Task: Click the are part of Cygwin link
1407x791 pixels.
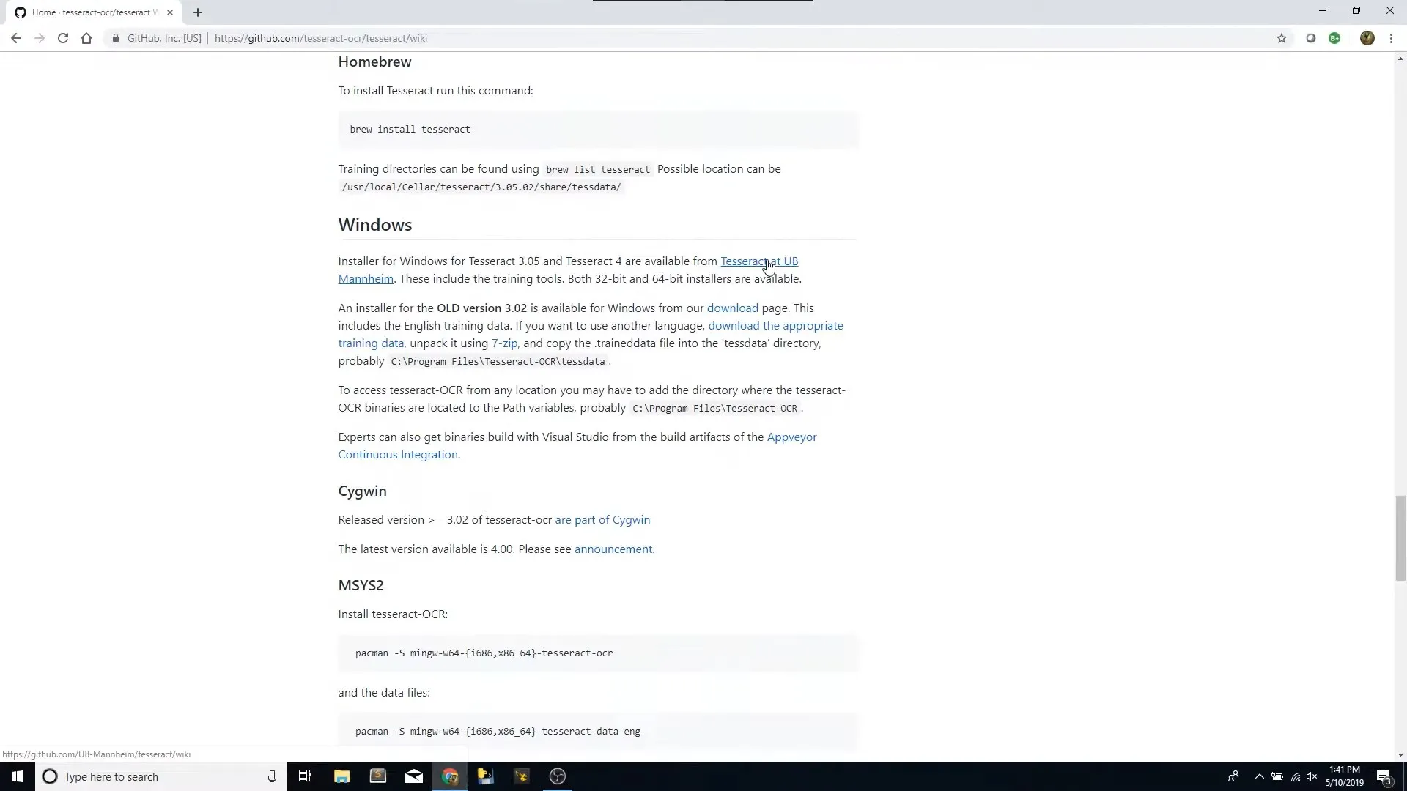Action: (x=602, y=519)
